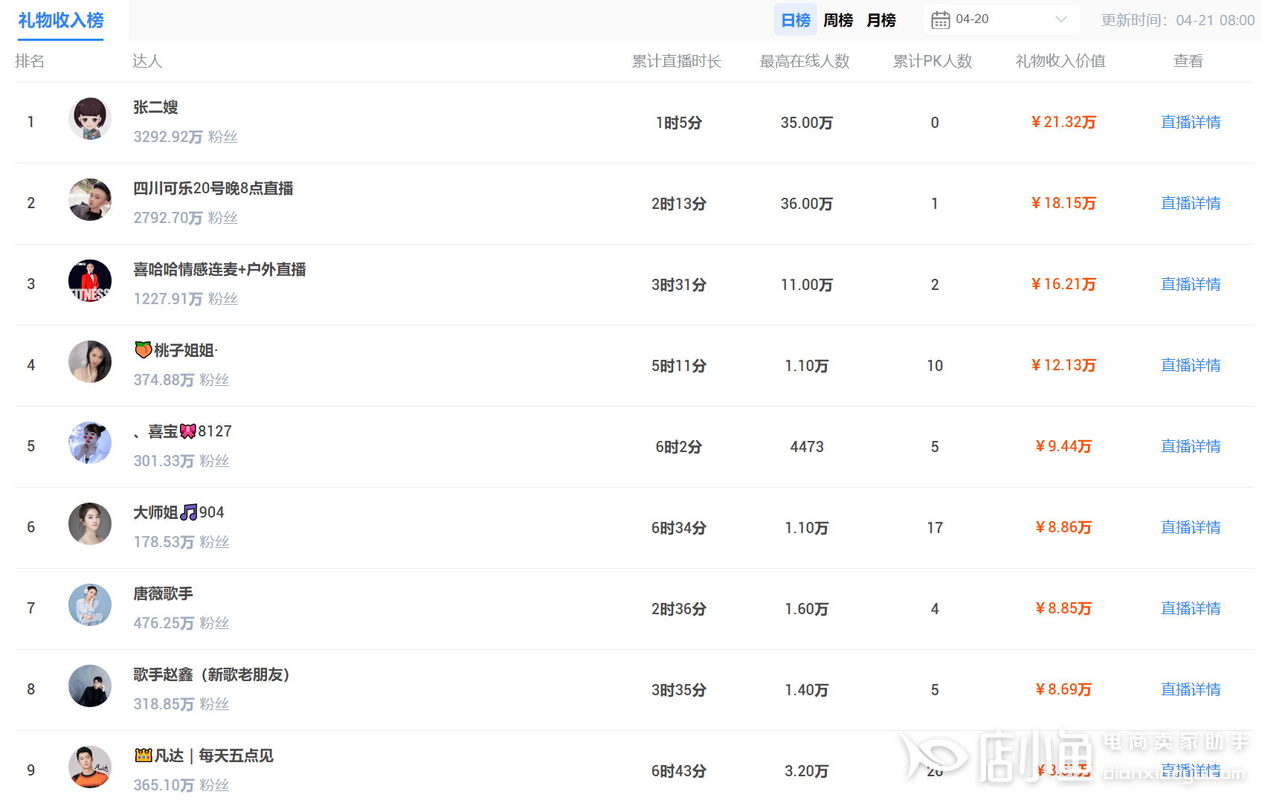View 直播详情 for 四川可乐

coord(1191,203)
